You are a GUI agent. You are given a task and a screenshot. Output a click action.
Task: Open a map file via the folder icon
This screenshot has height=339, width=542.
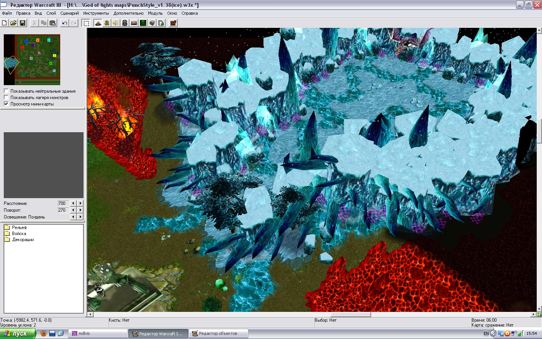tap(14, 23)
